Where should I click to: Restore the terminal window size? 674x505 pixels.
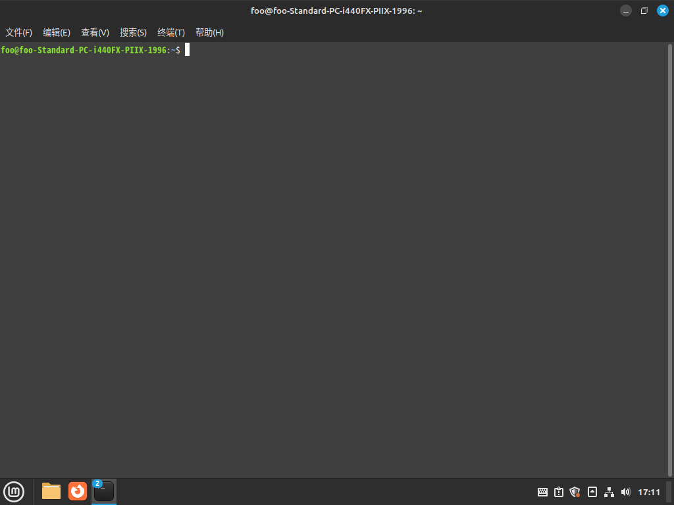pyautogui.click(x=644, y=11)
